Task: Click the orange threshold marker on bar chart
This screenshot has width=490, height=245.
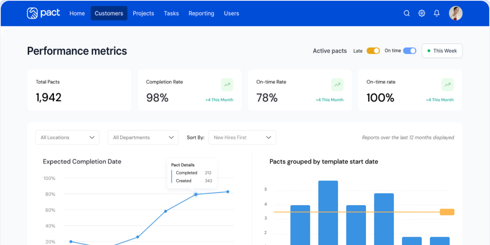Action: coord(447,212)
